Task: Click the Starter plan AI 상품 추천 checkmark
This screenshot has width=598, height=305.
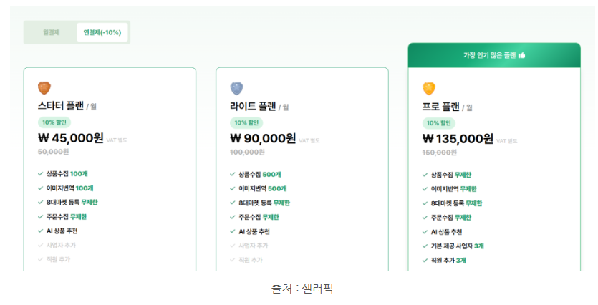Action: pos(41,231)
